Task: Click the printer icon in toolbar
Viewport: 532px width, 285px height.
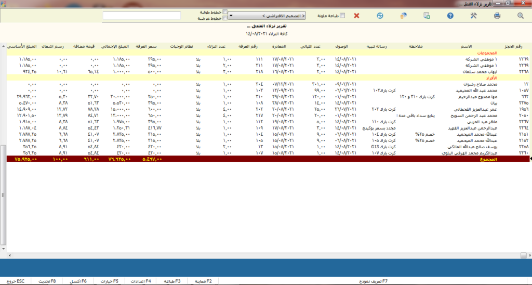Action: (497, 16)
